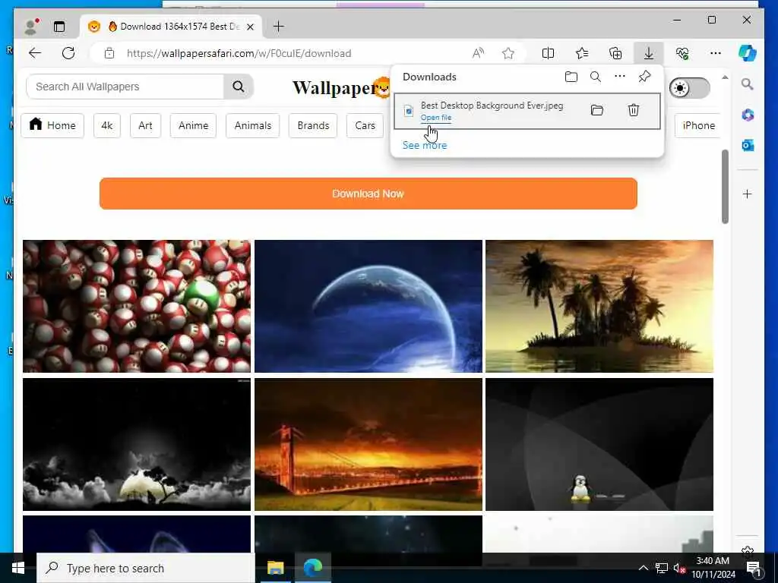Open the Windows Start menu
Viewport: 778px width, 583px height.
18,568
